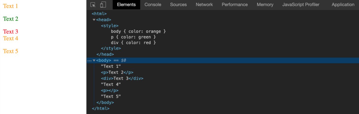
Task: Select the empty p element node
Action: (110, 90)
